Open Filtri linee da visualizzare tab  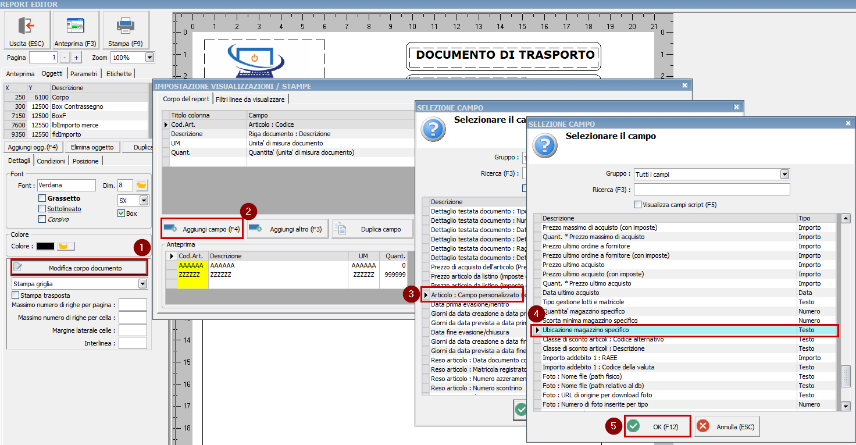click(250, 99)
